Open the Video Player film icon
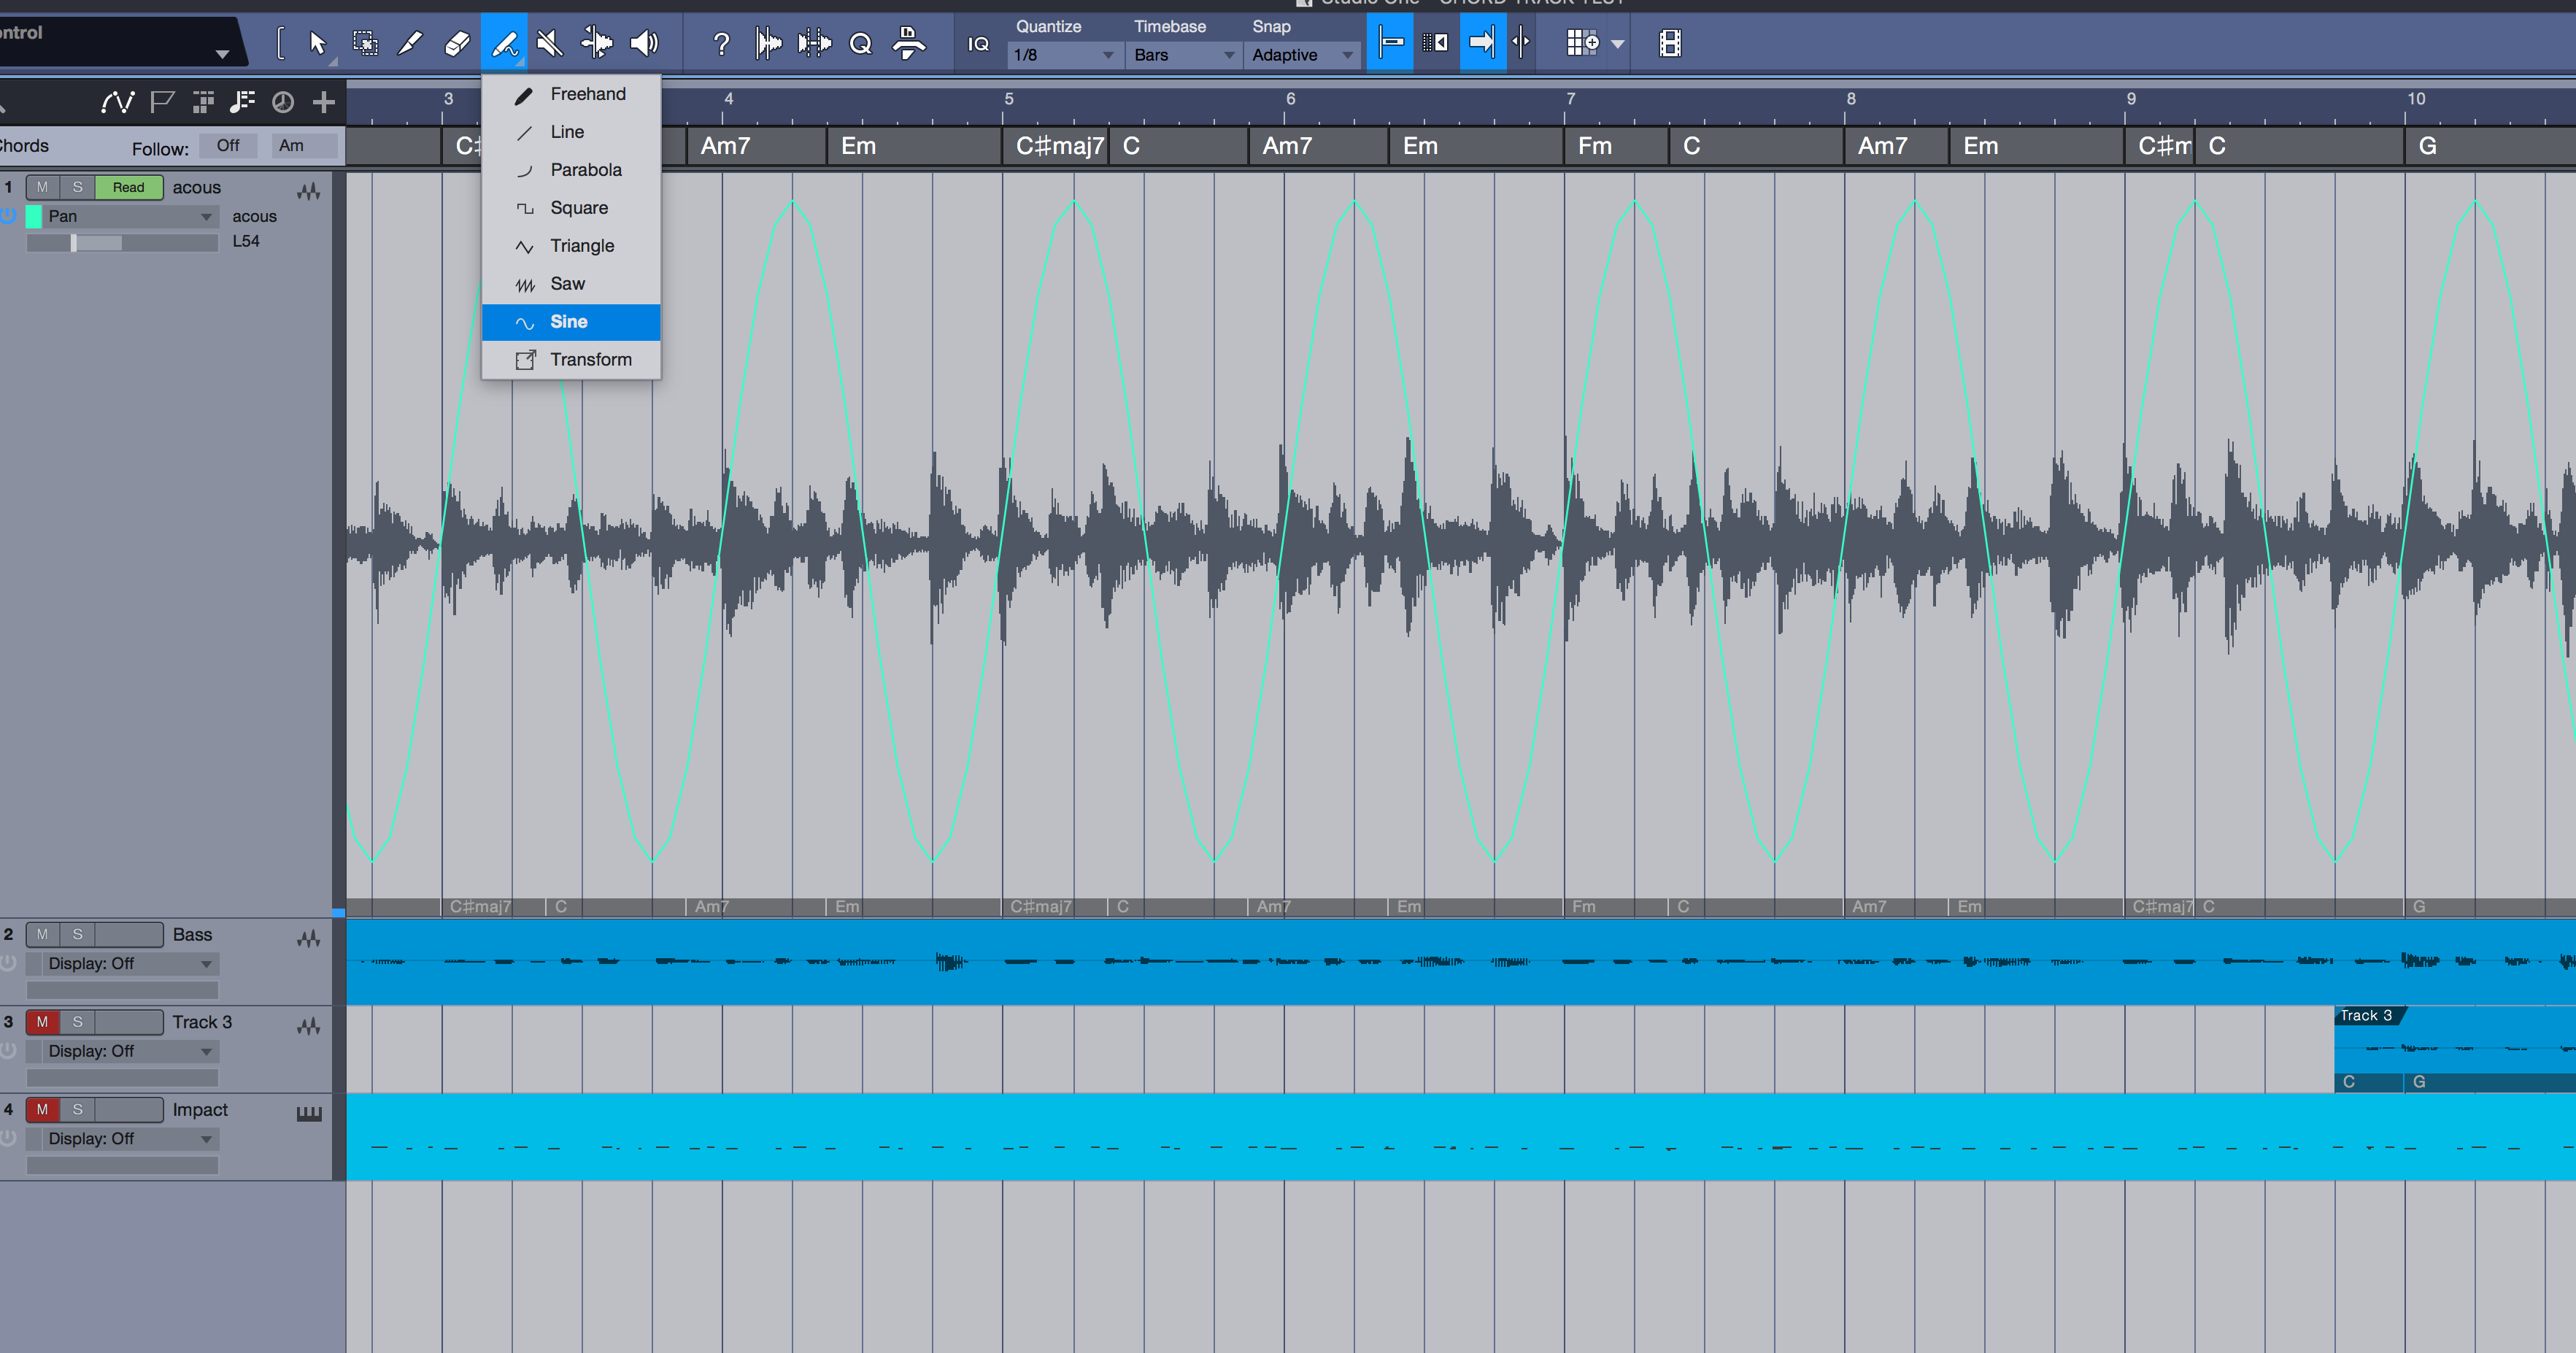 click(1669, 43)
